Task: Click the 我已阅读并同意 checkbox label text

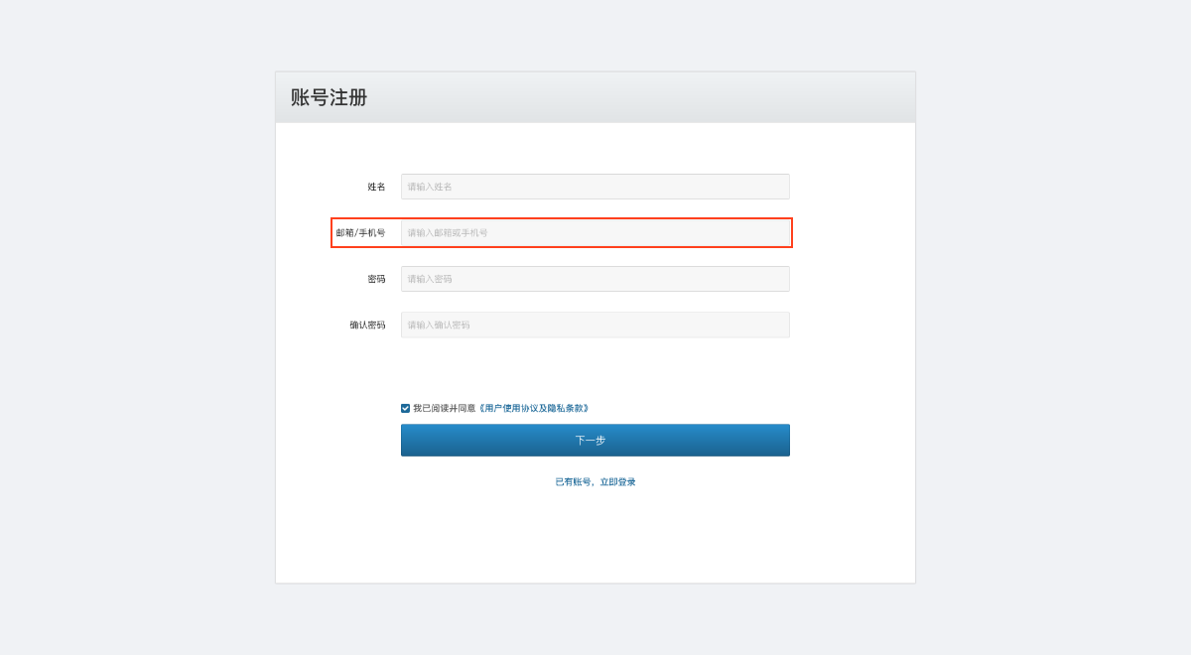Action: pos(445,408)
